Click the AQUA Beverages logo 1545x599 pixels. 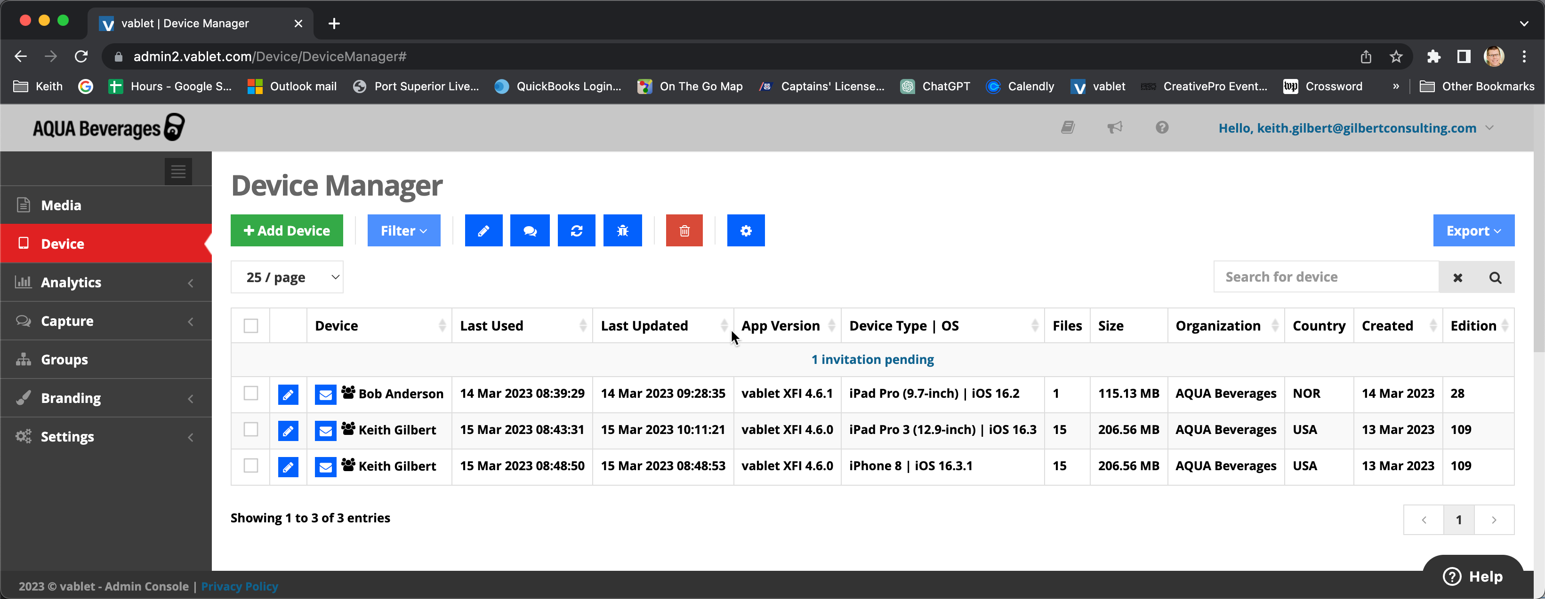click(109, 127)
